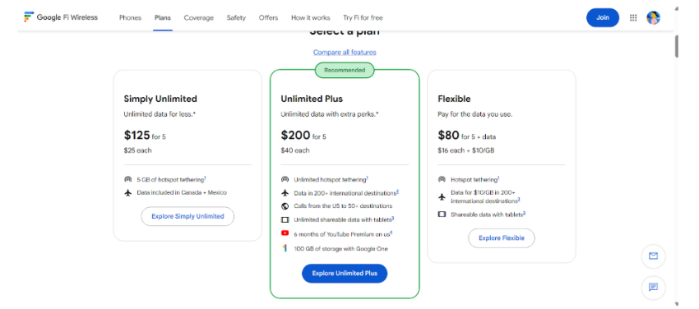Click hotspot icon beside 5 GB hotspot tethering
Screen dimensions: 699x309
(128, 179)
